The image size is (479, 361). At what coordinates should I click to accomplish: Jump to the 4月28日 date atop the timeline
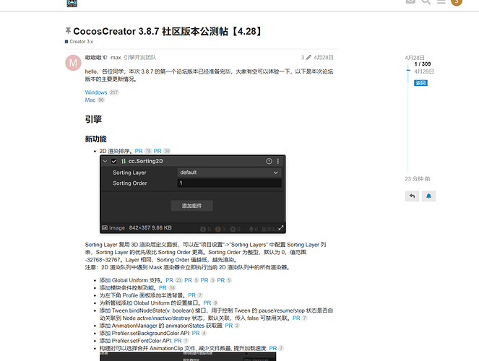(415, 57)
